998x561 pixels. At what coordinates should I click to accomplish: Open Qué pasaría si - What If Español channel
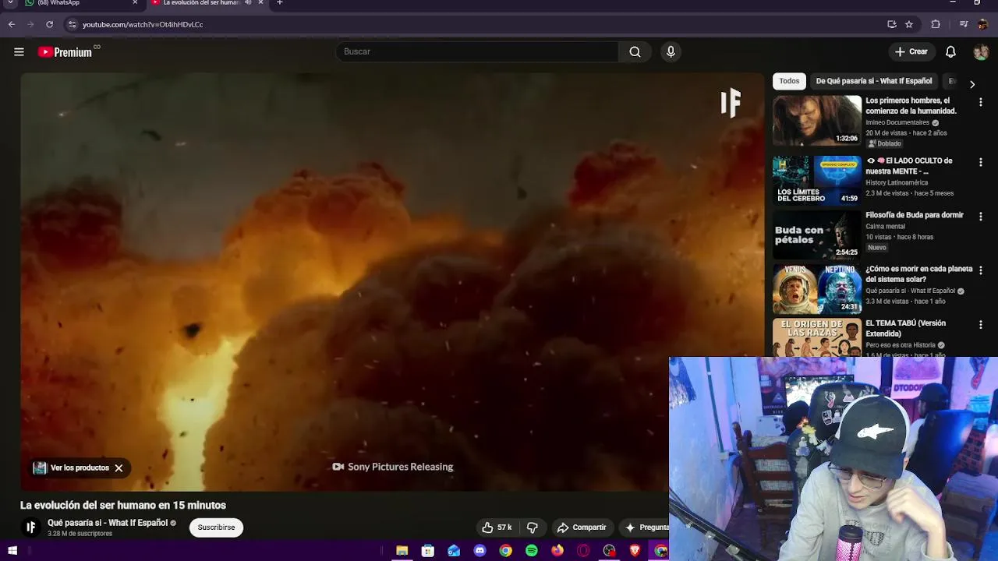coord(108,523)
